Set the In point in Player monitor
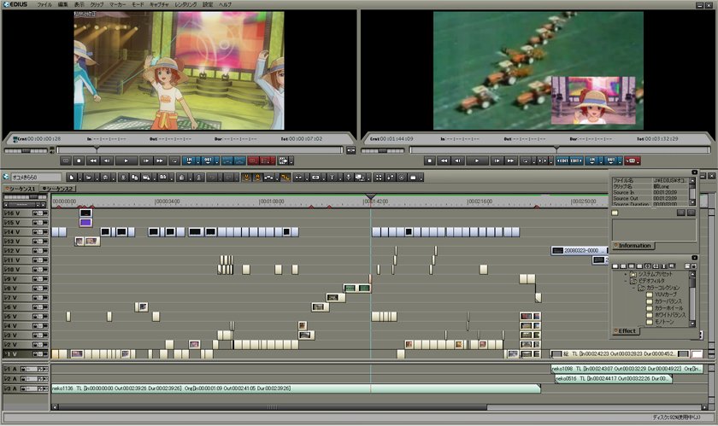718x426 pixels. tap(189, 160)
